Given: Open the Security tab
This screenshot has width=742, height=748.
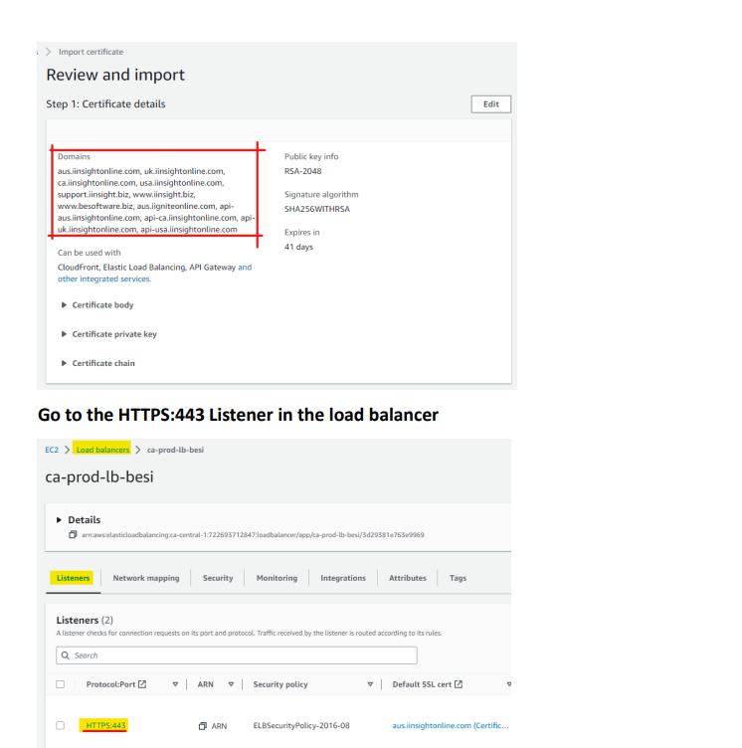Looking at the screenshot, I should click(x=218, y=578).
